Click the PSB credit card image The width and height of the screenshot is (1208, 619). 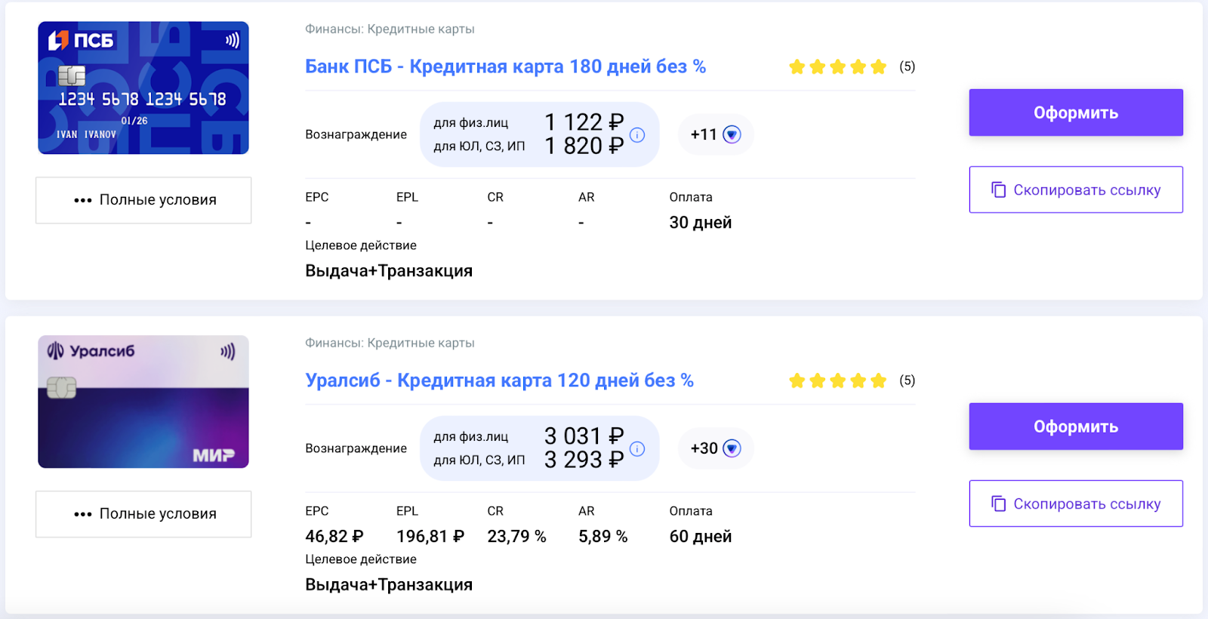[x=143, y=88]
